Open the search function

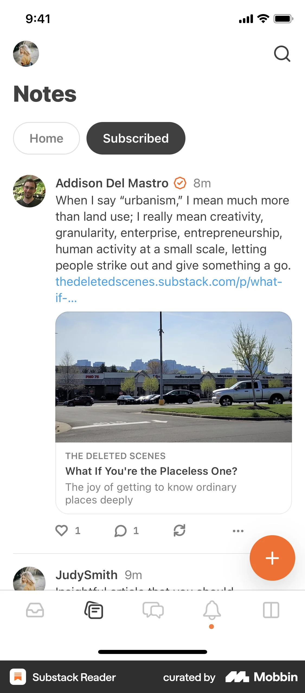point(282,53)
